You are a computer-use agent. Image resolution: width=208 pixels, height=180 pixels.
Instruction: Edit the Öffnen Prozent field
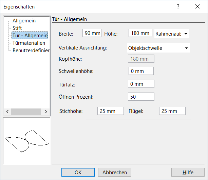[141, 97]
